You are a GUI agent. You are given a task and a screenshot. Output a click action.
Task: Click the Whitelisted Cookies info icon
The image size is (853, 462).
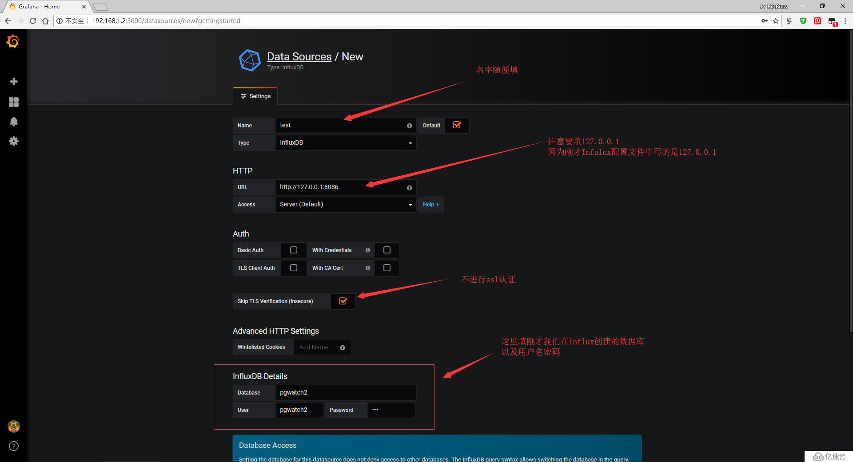coord(343,347)
